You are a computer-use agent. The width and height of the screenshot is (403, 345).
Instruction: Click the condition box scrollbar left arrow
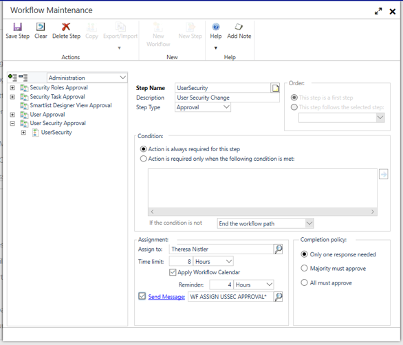(x=152, y=212)
